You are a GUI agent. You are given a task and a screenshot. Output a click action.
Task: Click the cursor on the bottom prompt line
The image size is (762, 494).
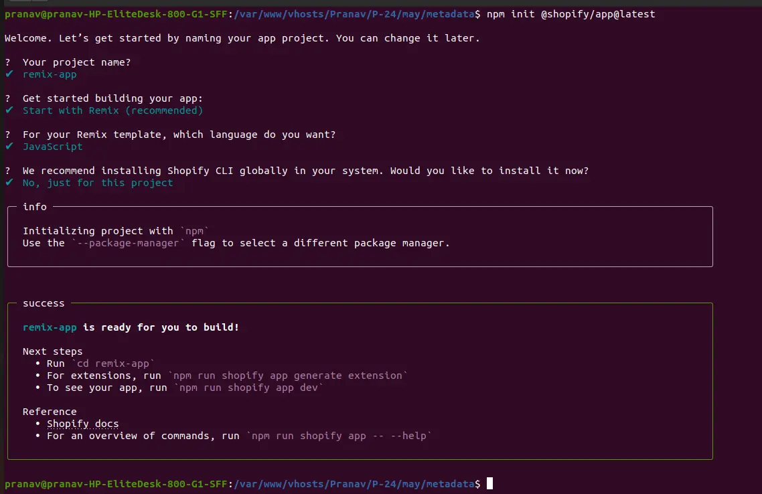490,483
